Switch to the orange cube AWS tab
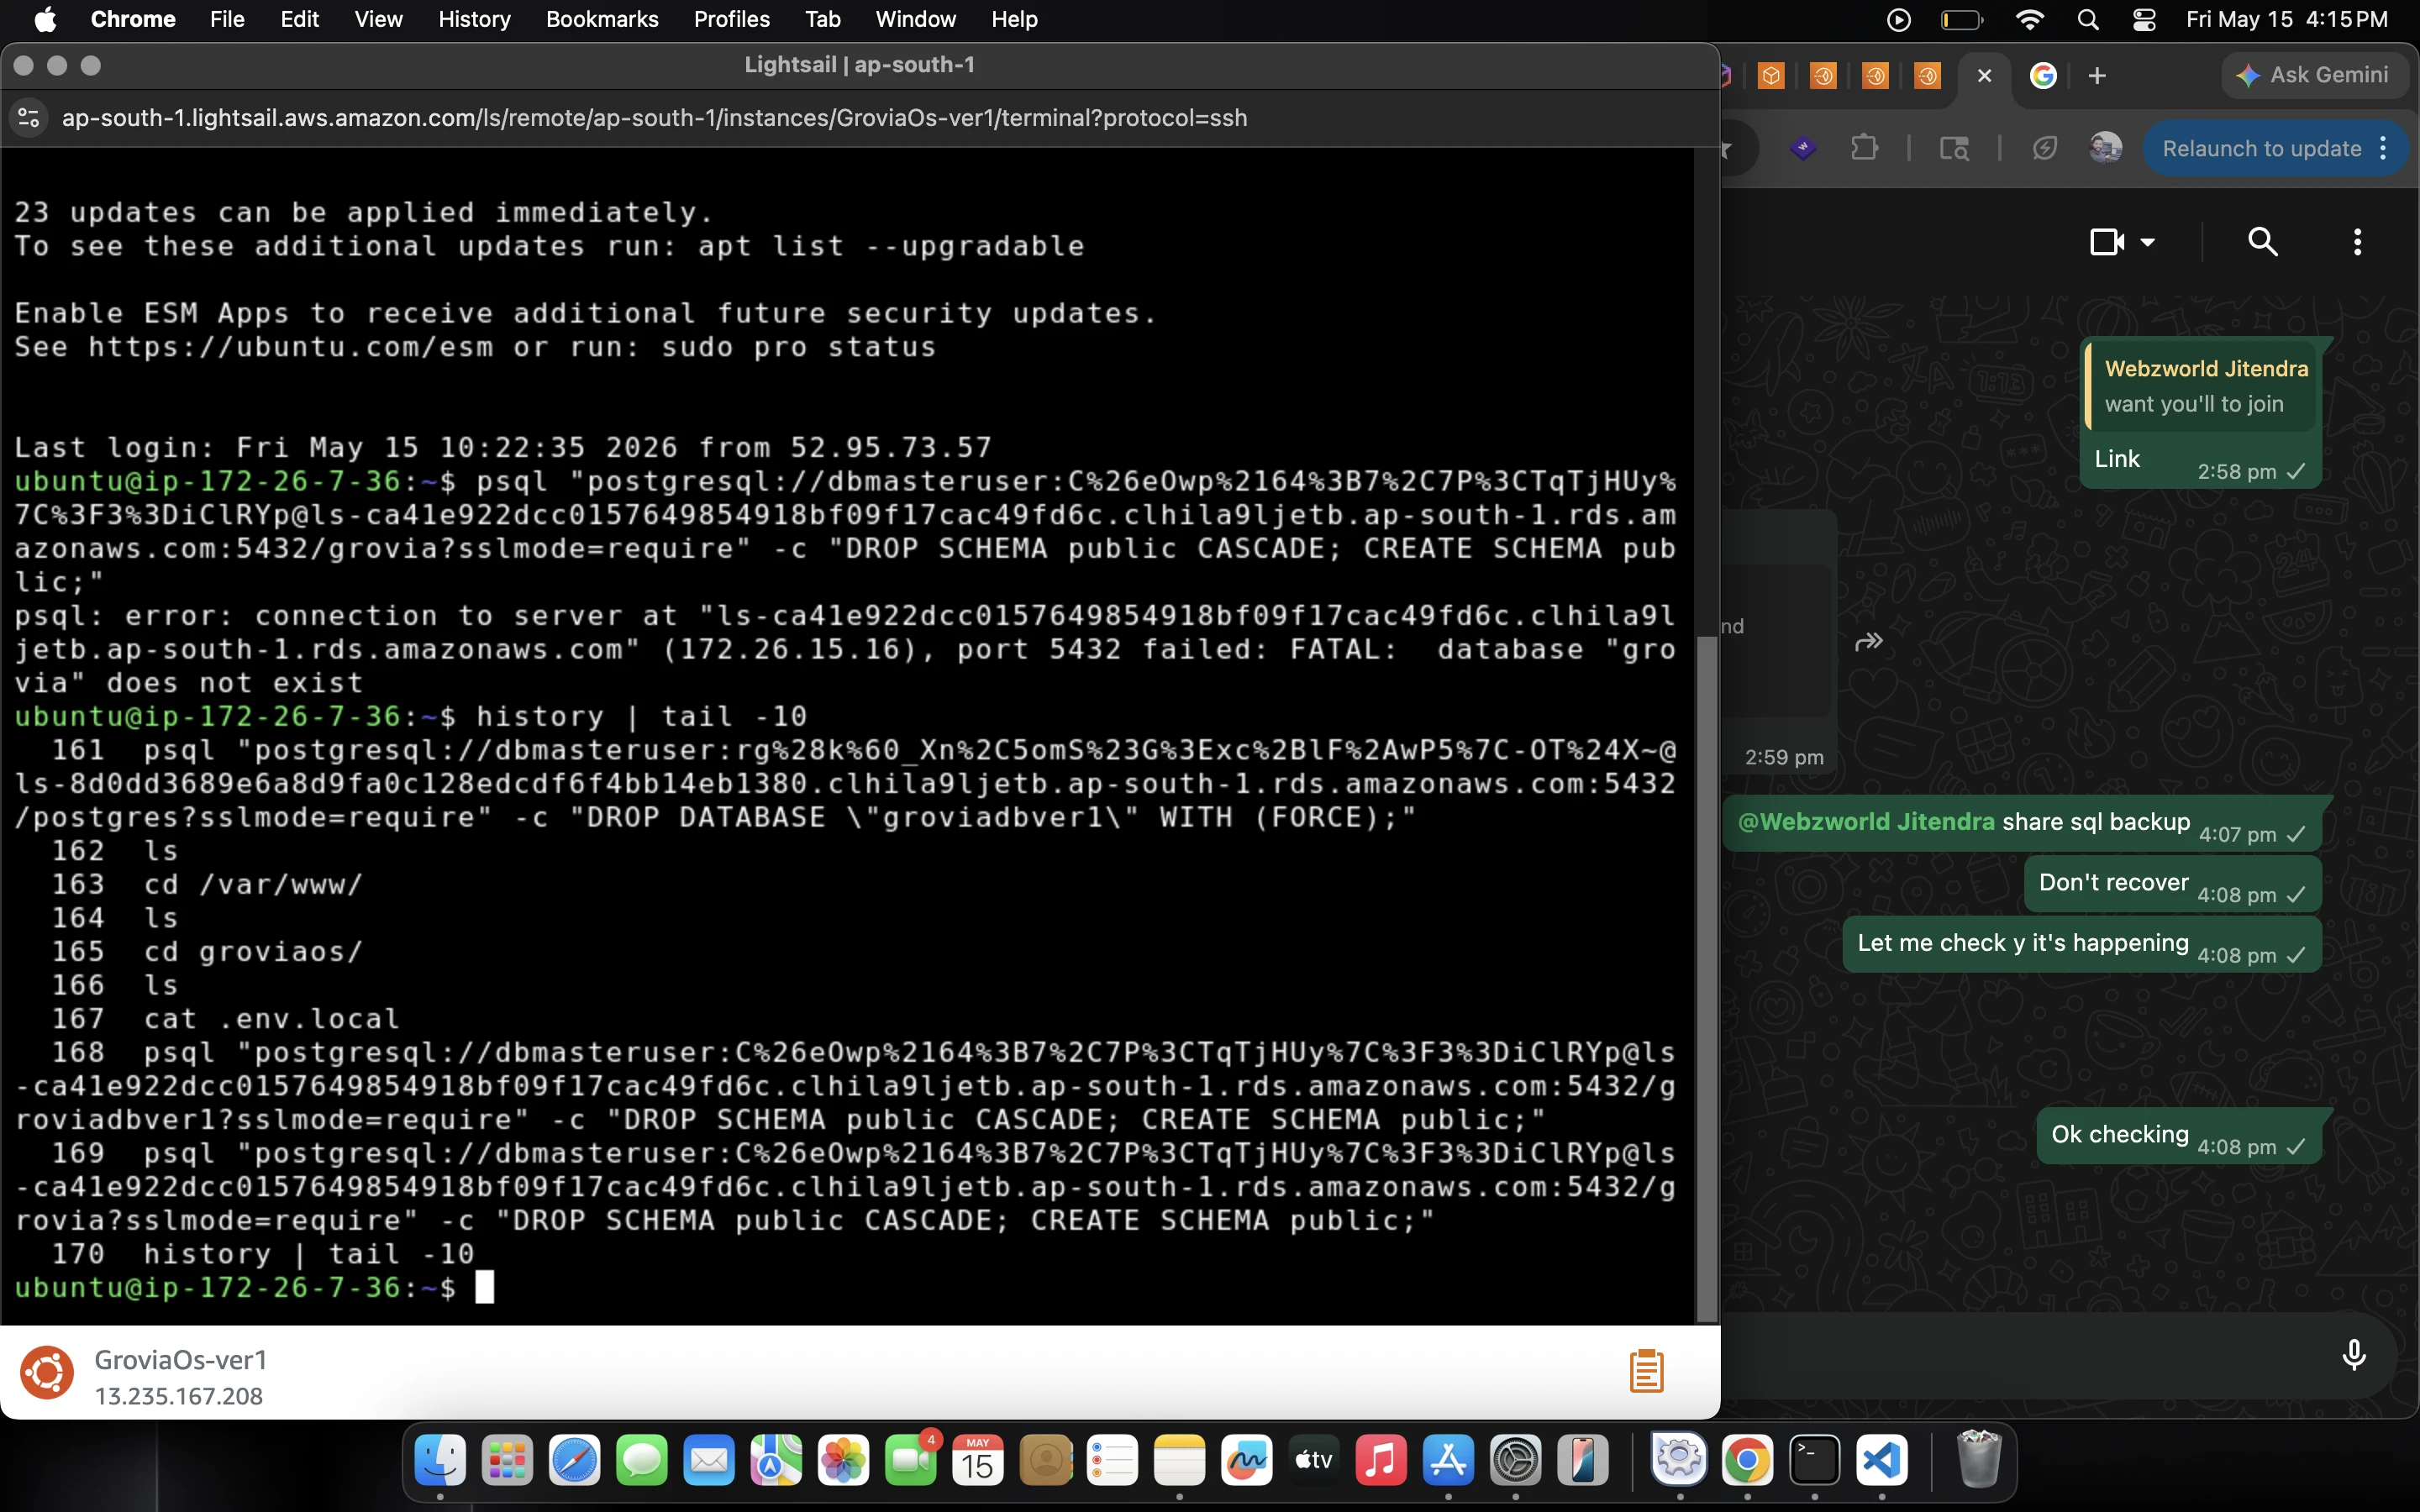This screenshot has height=1512, width=2420. (1771, 76)
